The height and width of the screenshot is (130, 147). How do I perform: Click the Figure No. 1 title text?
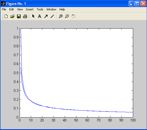(16, 4)
